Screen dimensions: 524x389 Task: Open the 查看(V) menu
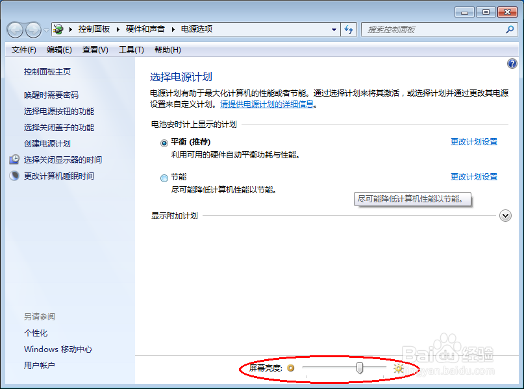95,50
